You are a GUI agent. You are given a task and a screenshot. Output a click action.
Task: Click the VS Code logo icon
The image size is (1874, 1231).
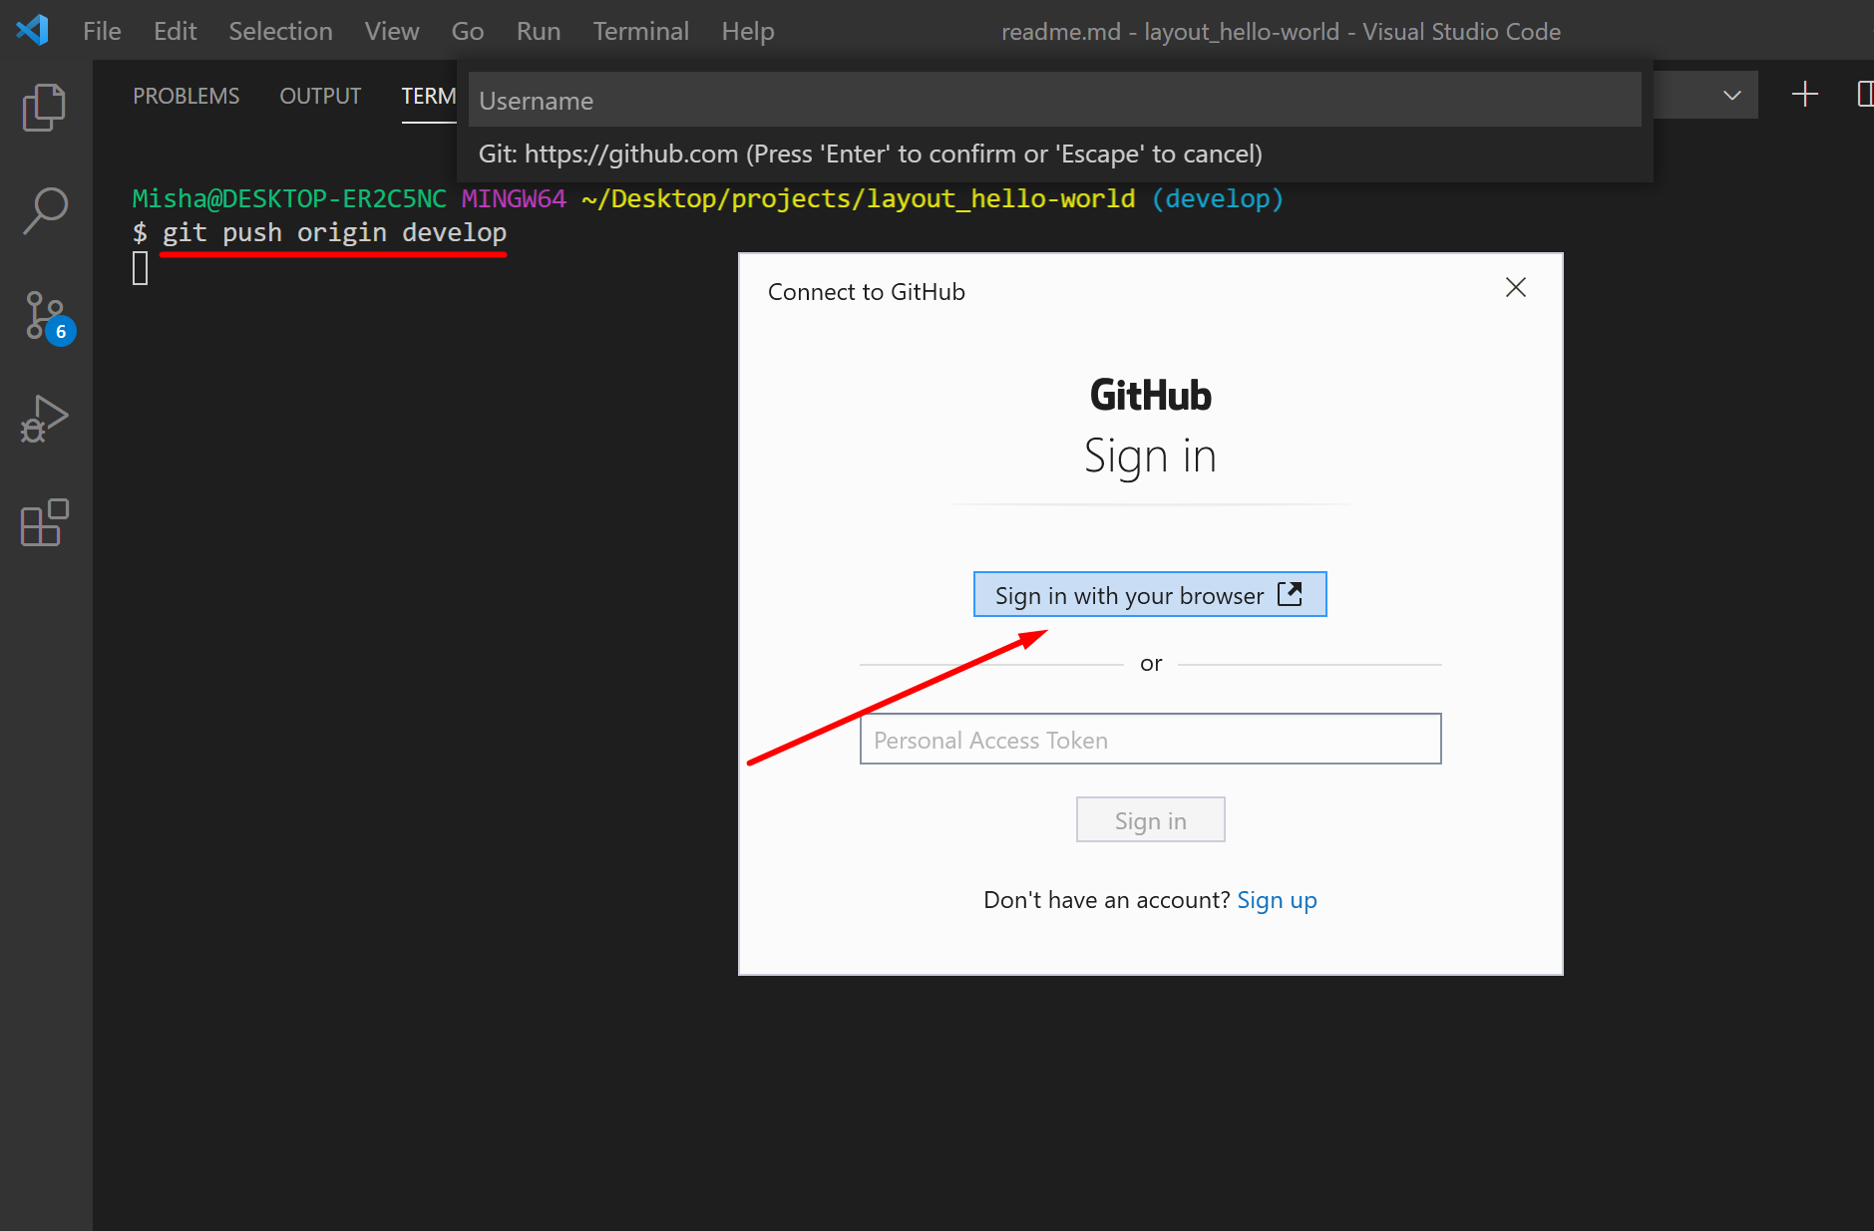pos(33,30)
